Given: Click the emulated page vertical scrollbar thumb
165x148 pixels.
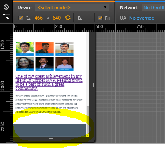Looking at the screenshot, I should click(x=88, y=120).
